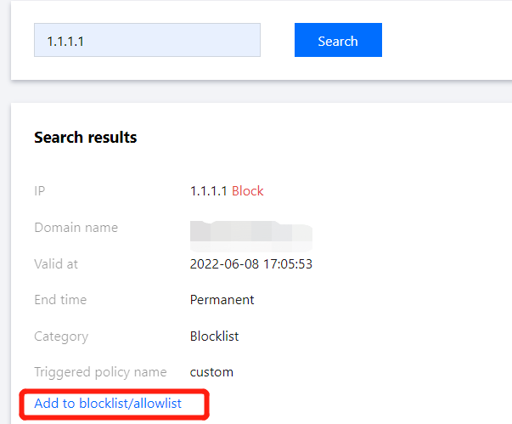Click the gray gap between the two panels
Viewport: 512px width, 424px height.
point(255,92)
